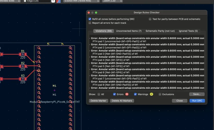Click the Save... report button

pyautogui.click(x=197, y=94)
